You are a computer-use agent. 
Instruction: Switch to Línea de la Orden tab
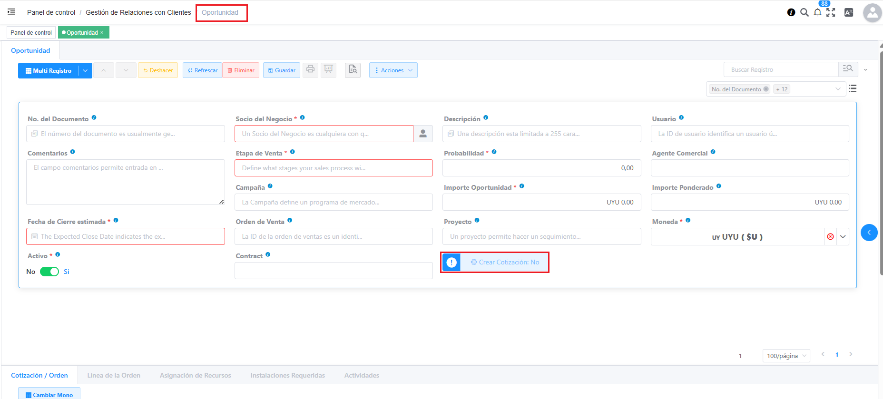click(114, 375)
